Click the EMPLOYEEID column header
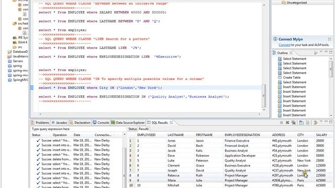This screenshot has width=335, height=188. [147, 135]
